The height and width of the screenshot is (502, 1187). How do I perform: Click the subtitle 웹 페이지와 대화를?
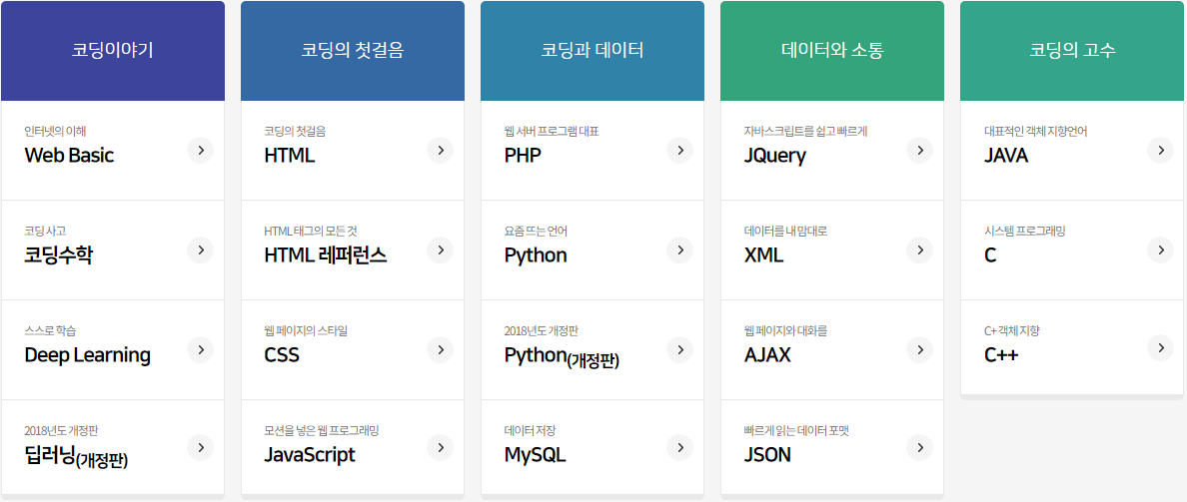(x=785, y=330)
